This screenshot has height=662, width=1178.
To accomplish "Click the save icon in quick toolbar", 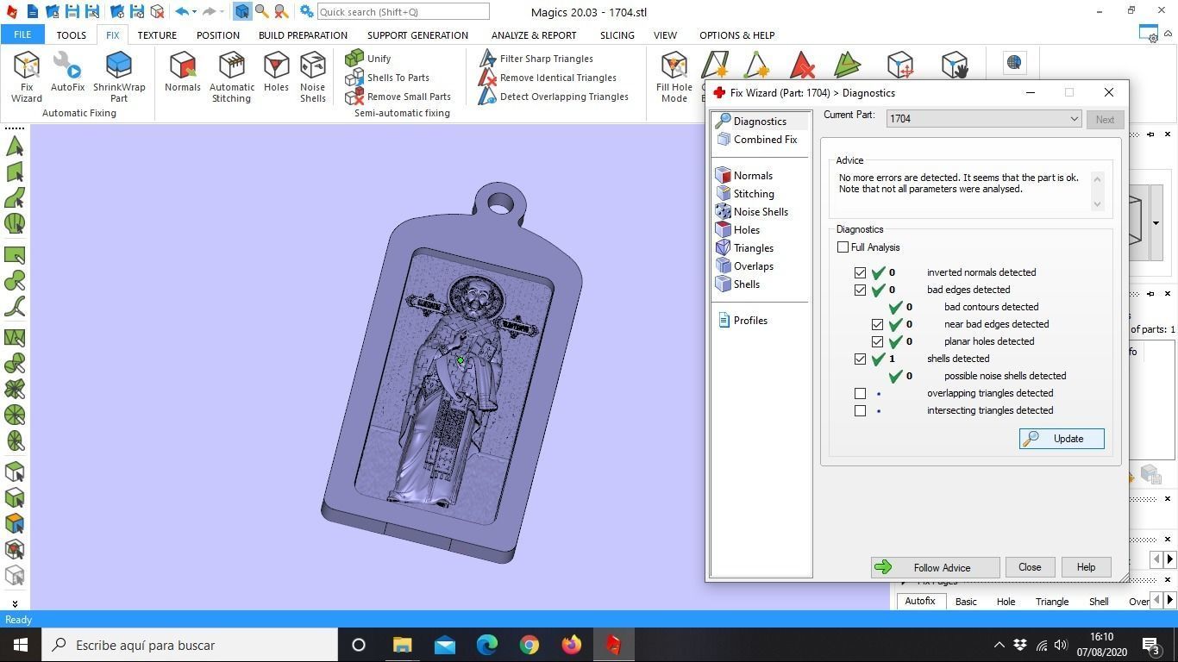I will tap(72, 12).
